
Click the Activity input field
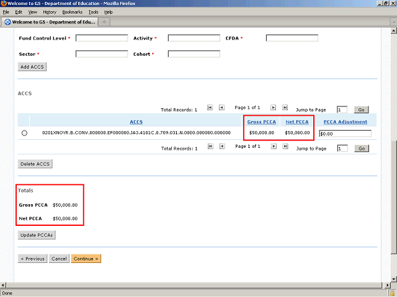click(194, 38)
